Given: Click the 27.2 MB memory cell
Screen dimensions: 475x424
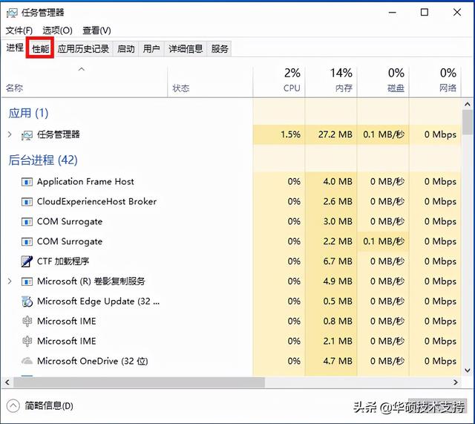Looking at the screenshot, I should [x=331, y=134].
